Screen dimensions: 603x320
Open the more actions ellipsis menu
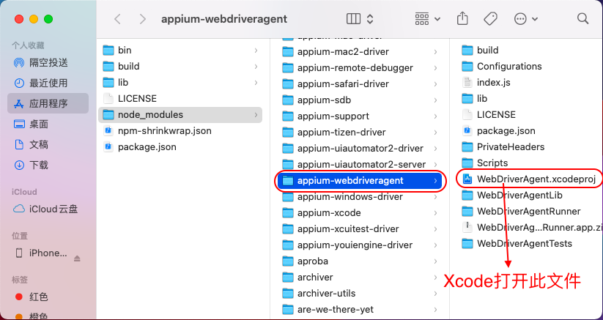click(525, 19)
